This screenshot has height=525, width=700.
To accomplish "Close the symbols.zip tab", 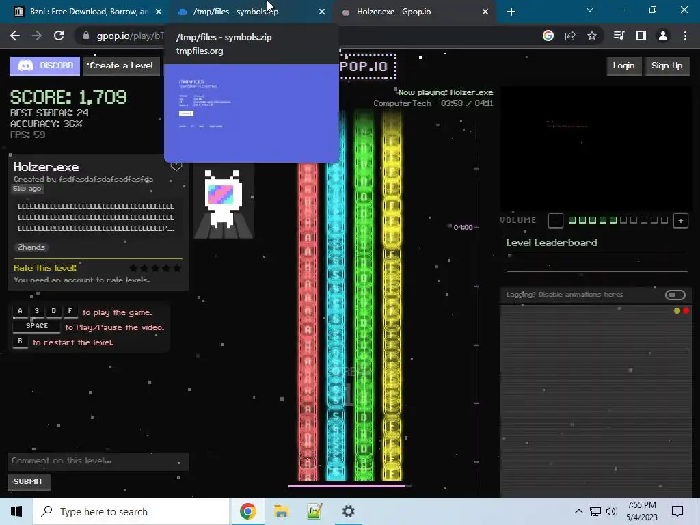I will [322, 12].
